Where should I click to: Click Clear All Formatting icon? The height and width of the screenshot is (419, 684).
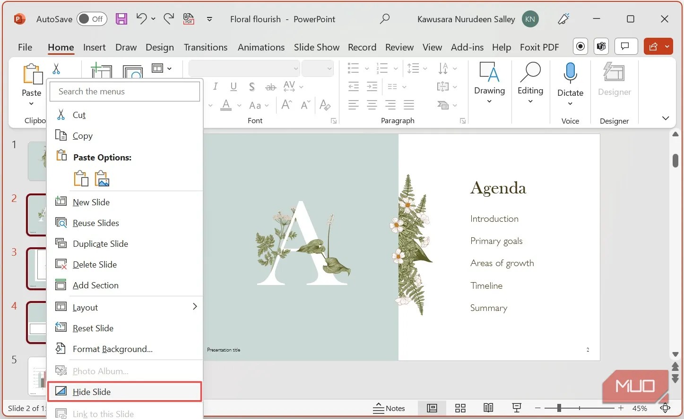click(325, 105)
